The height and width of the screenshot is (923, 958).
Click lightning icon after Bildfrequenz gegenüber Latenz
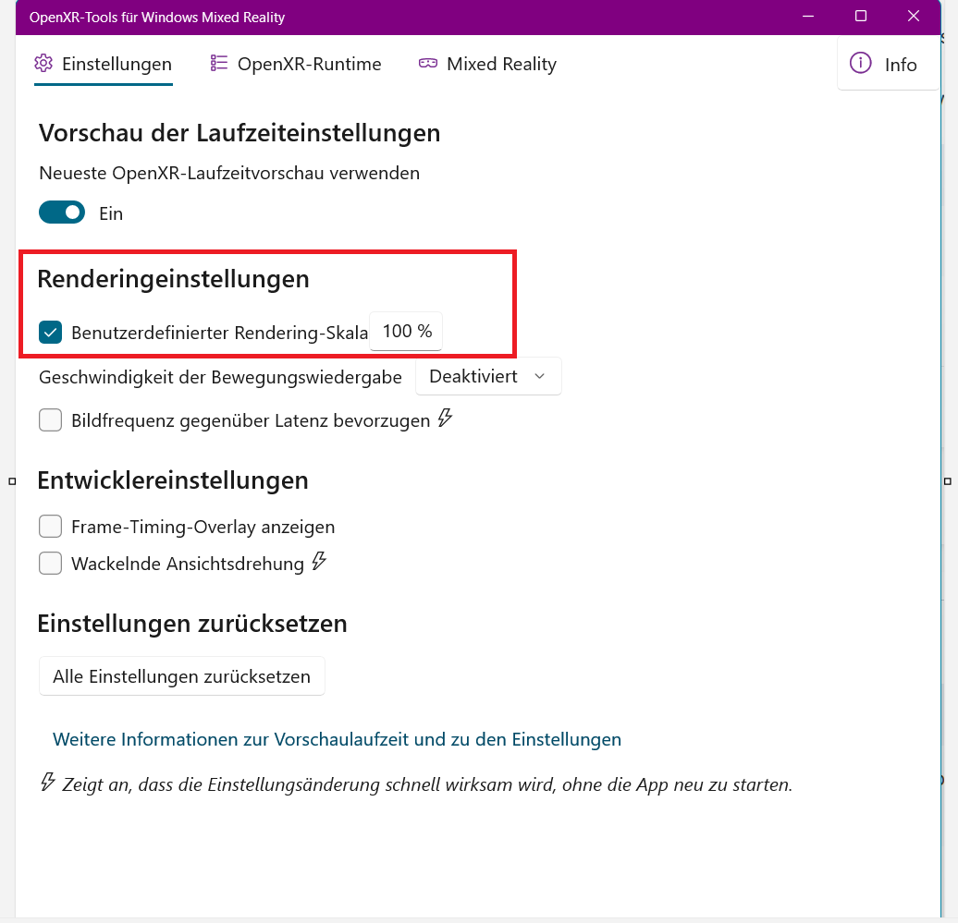[445, 419]
